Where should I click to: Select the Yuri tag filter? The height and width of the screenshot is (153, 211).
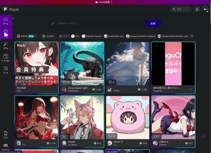[75, 36]
